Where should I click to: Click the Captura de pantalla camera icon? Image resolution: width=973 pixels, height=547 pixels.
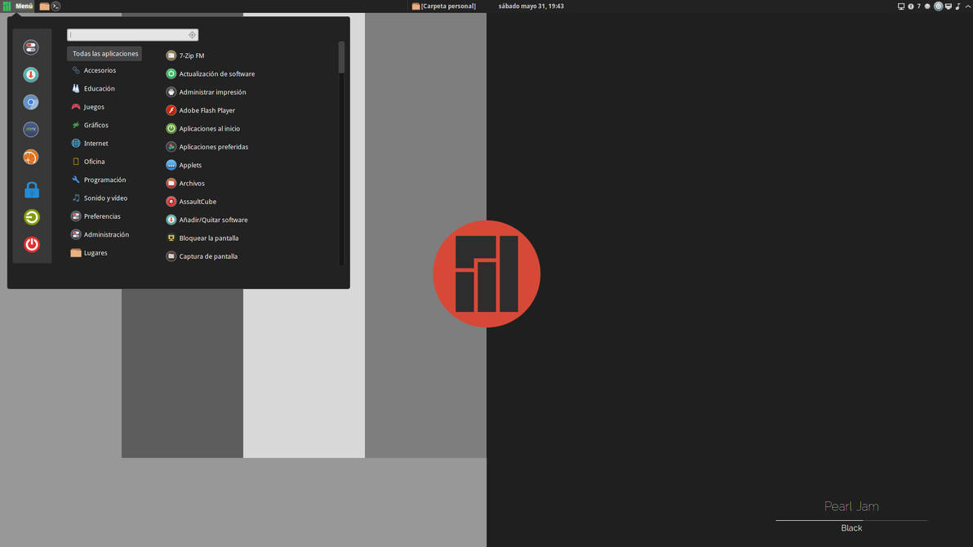pyautogui.click(x=171, y=256)
